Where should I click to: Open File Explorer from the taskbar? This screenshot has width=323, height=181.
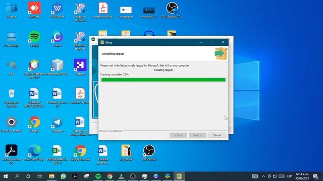pyautogui.click(x=51, y=176)
